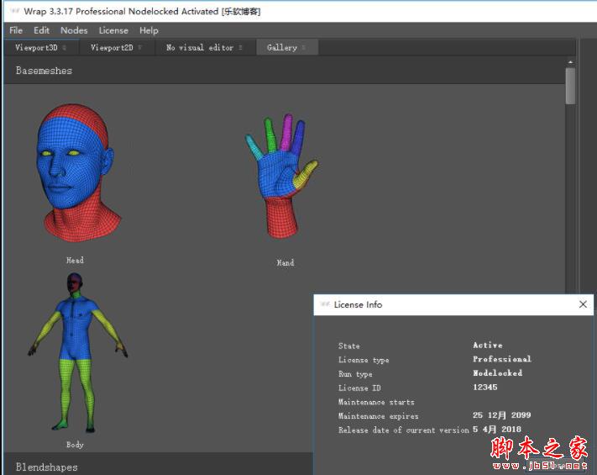The width and height of the screenshot is (597, 475).
Task: Select the Body basemesh thumbnail
Action: point(77,352)
